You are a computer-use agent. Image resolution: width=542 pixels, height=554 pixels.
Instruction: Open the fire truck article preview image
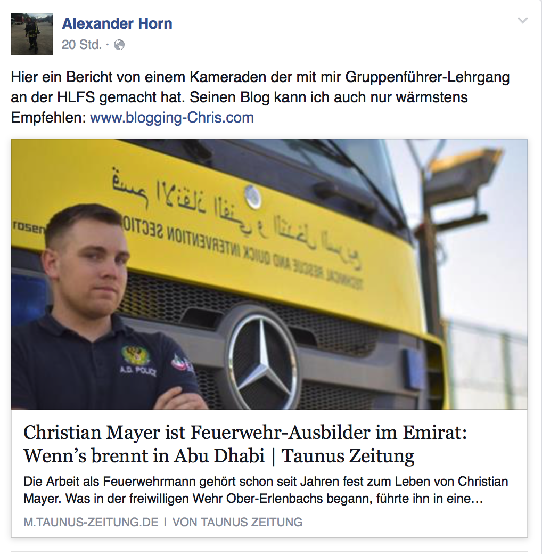click(269, 274)
